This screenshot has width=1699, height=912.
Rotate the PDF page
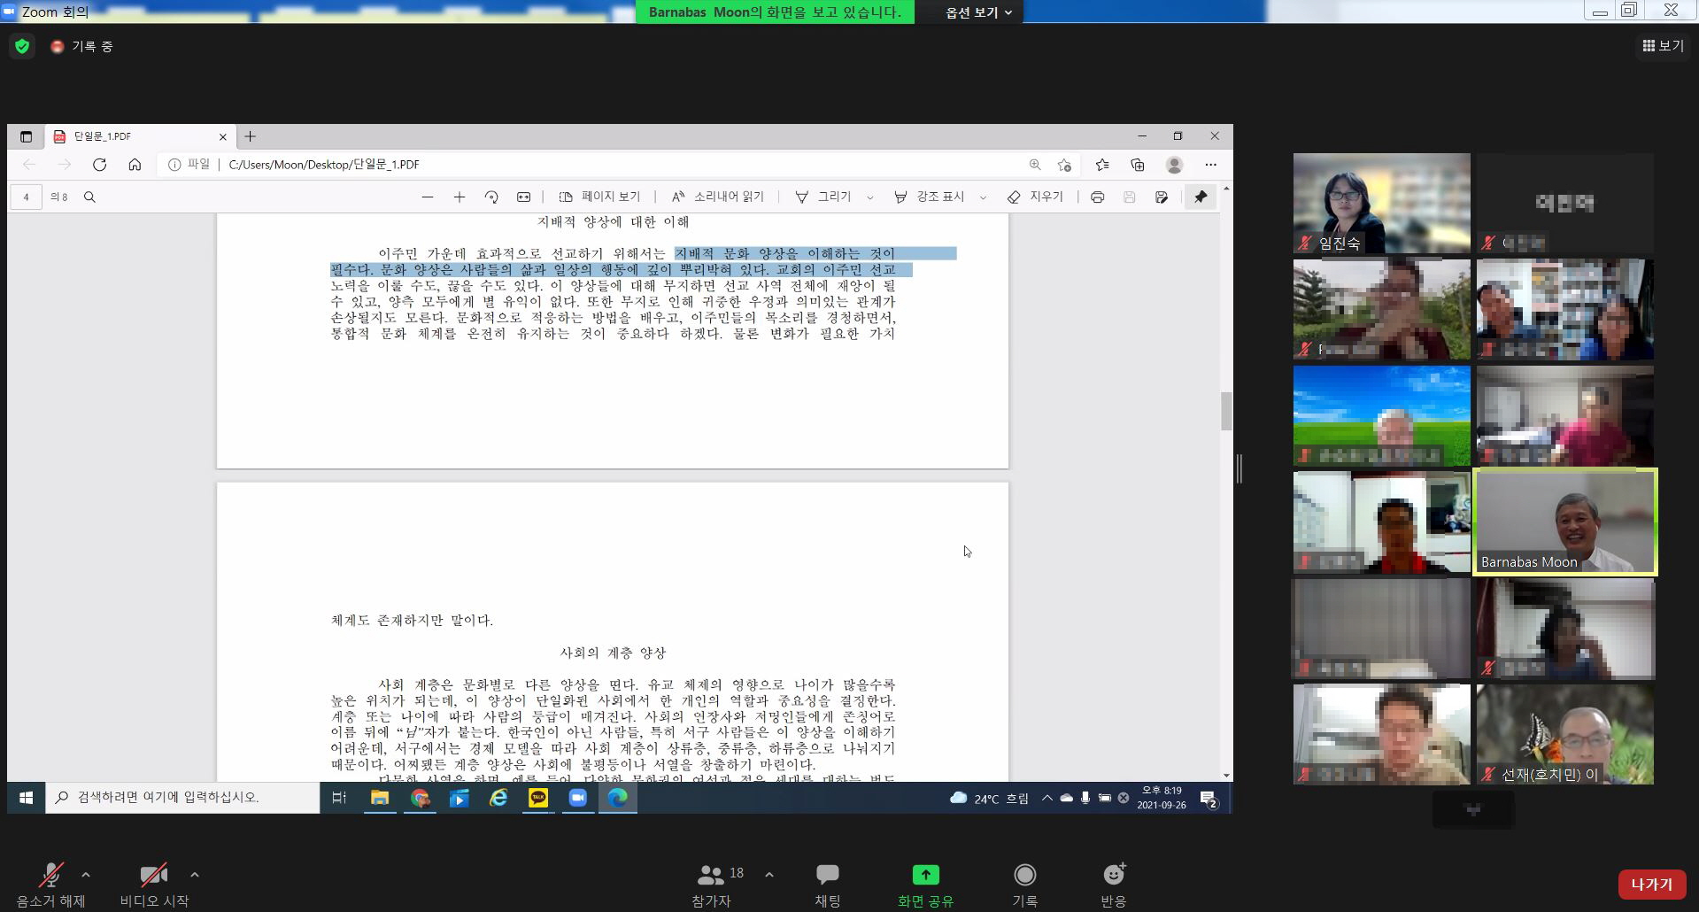[x=491, y=197]
